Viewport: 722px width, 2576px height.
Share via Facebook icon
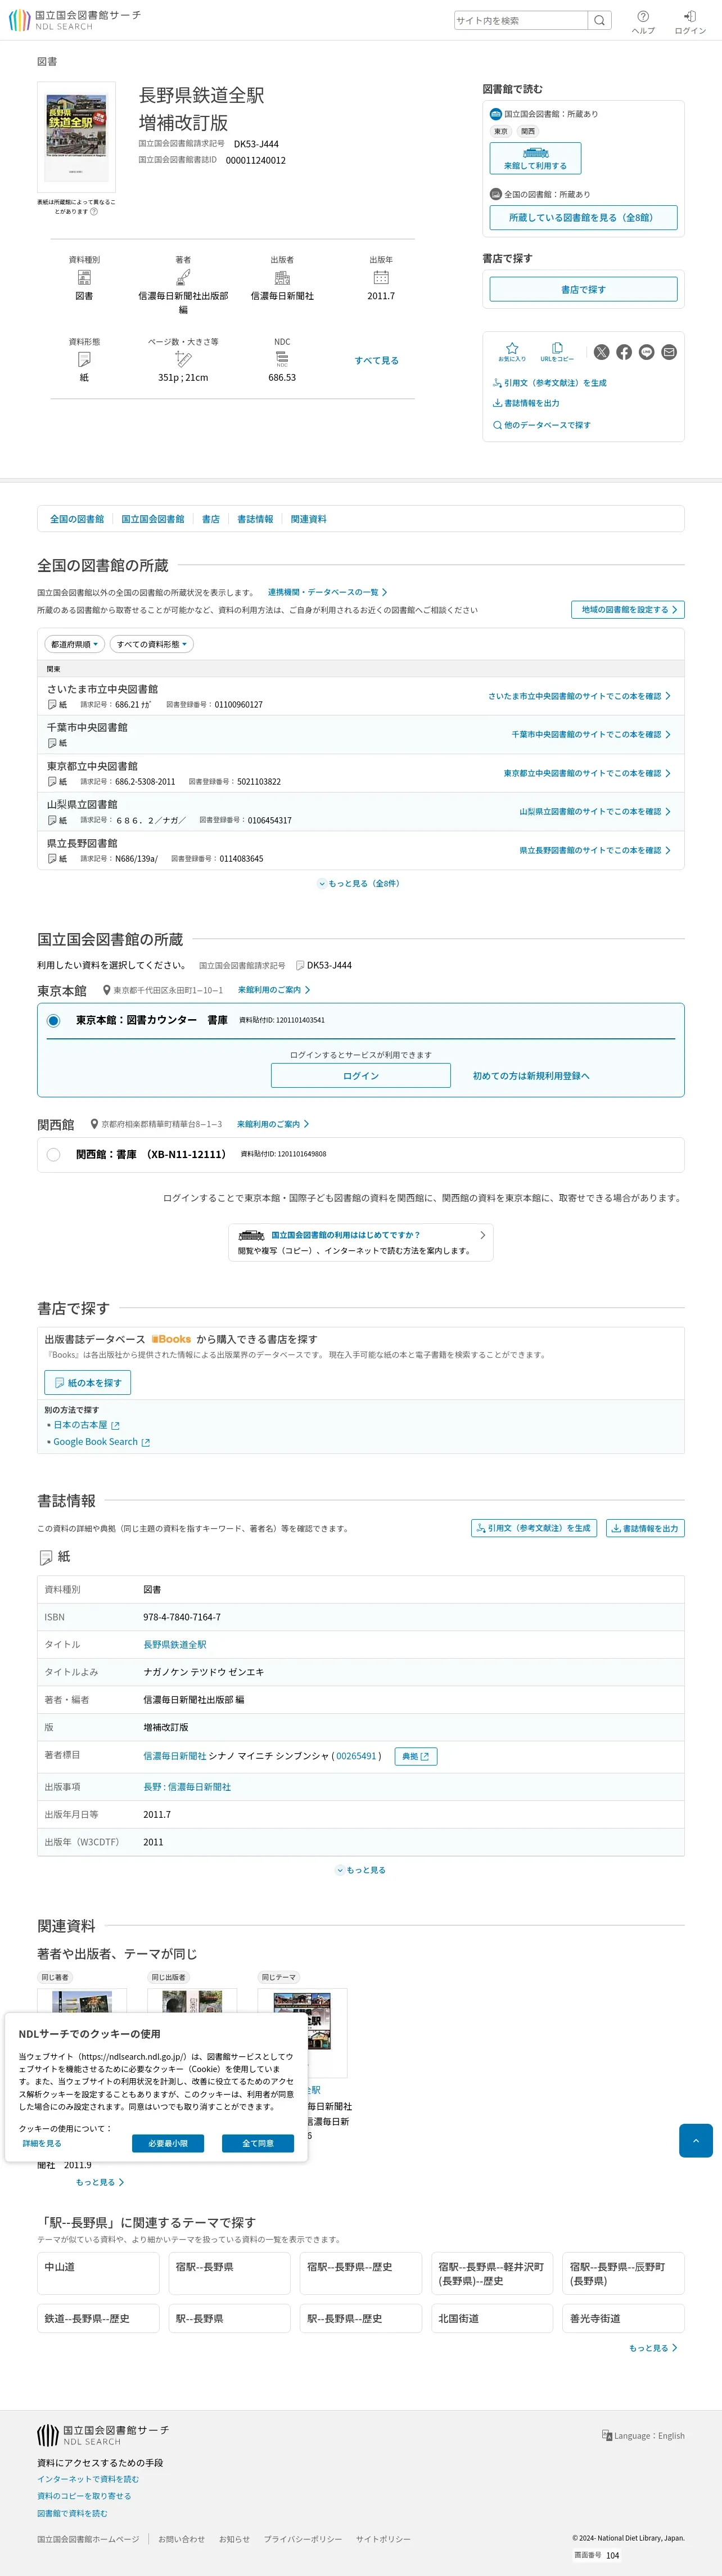coord(624,352)
